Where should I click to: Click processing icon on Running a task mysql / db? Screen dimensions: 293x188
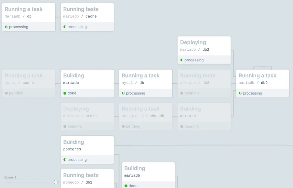[x=123, y=93]
